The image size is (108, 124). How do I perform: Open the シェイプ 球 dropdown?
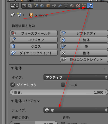click(76, 110)
